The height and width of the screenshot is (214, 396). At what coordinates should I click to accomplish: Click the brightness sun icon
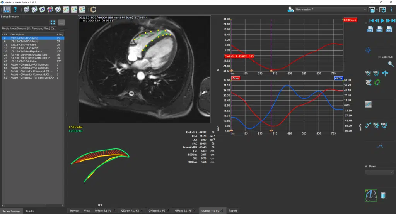(x=369, y=50)
